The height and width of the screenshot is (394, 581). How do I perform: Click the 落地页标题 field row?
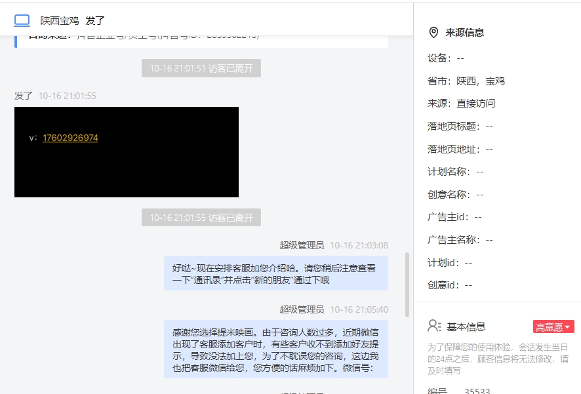coord(460,127)
